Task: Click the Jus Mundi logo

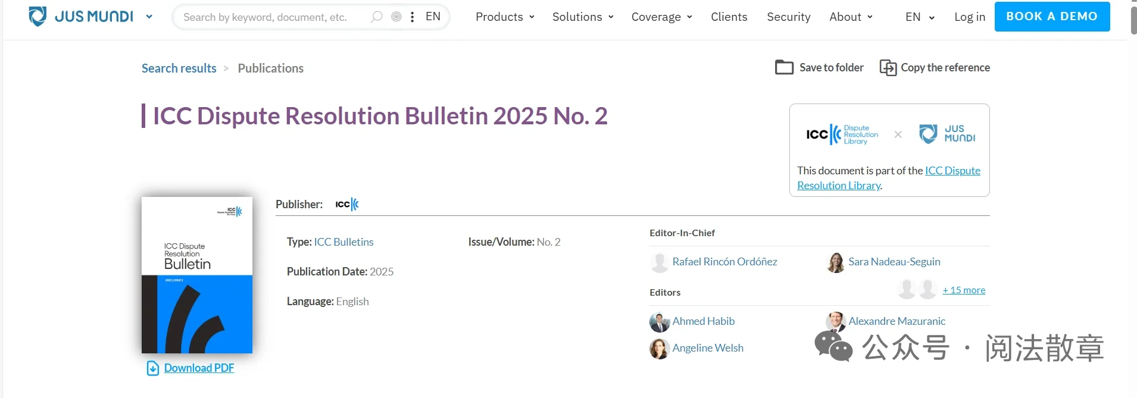Action: pyautogui.click(x=81, y=17)
